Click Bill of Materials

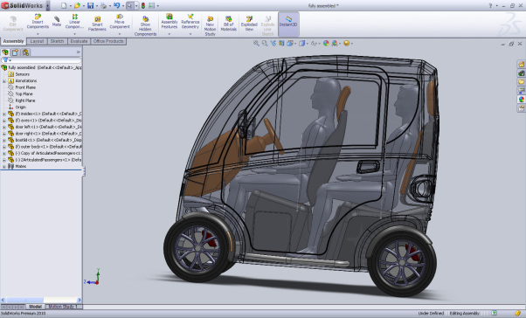pos(228,24)
